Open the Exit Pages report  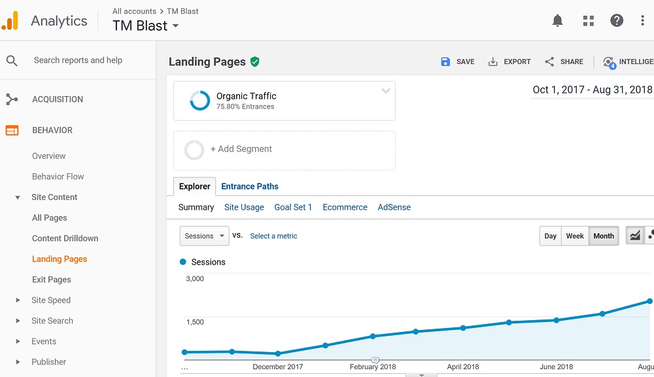[x=51, y=280]
